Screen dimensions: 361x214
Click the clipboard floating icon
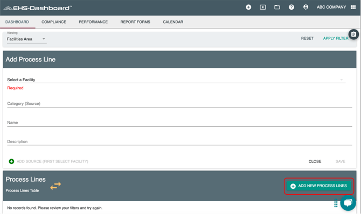click(353, 34)
